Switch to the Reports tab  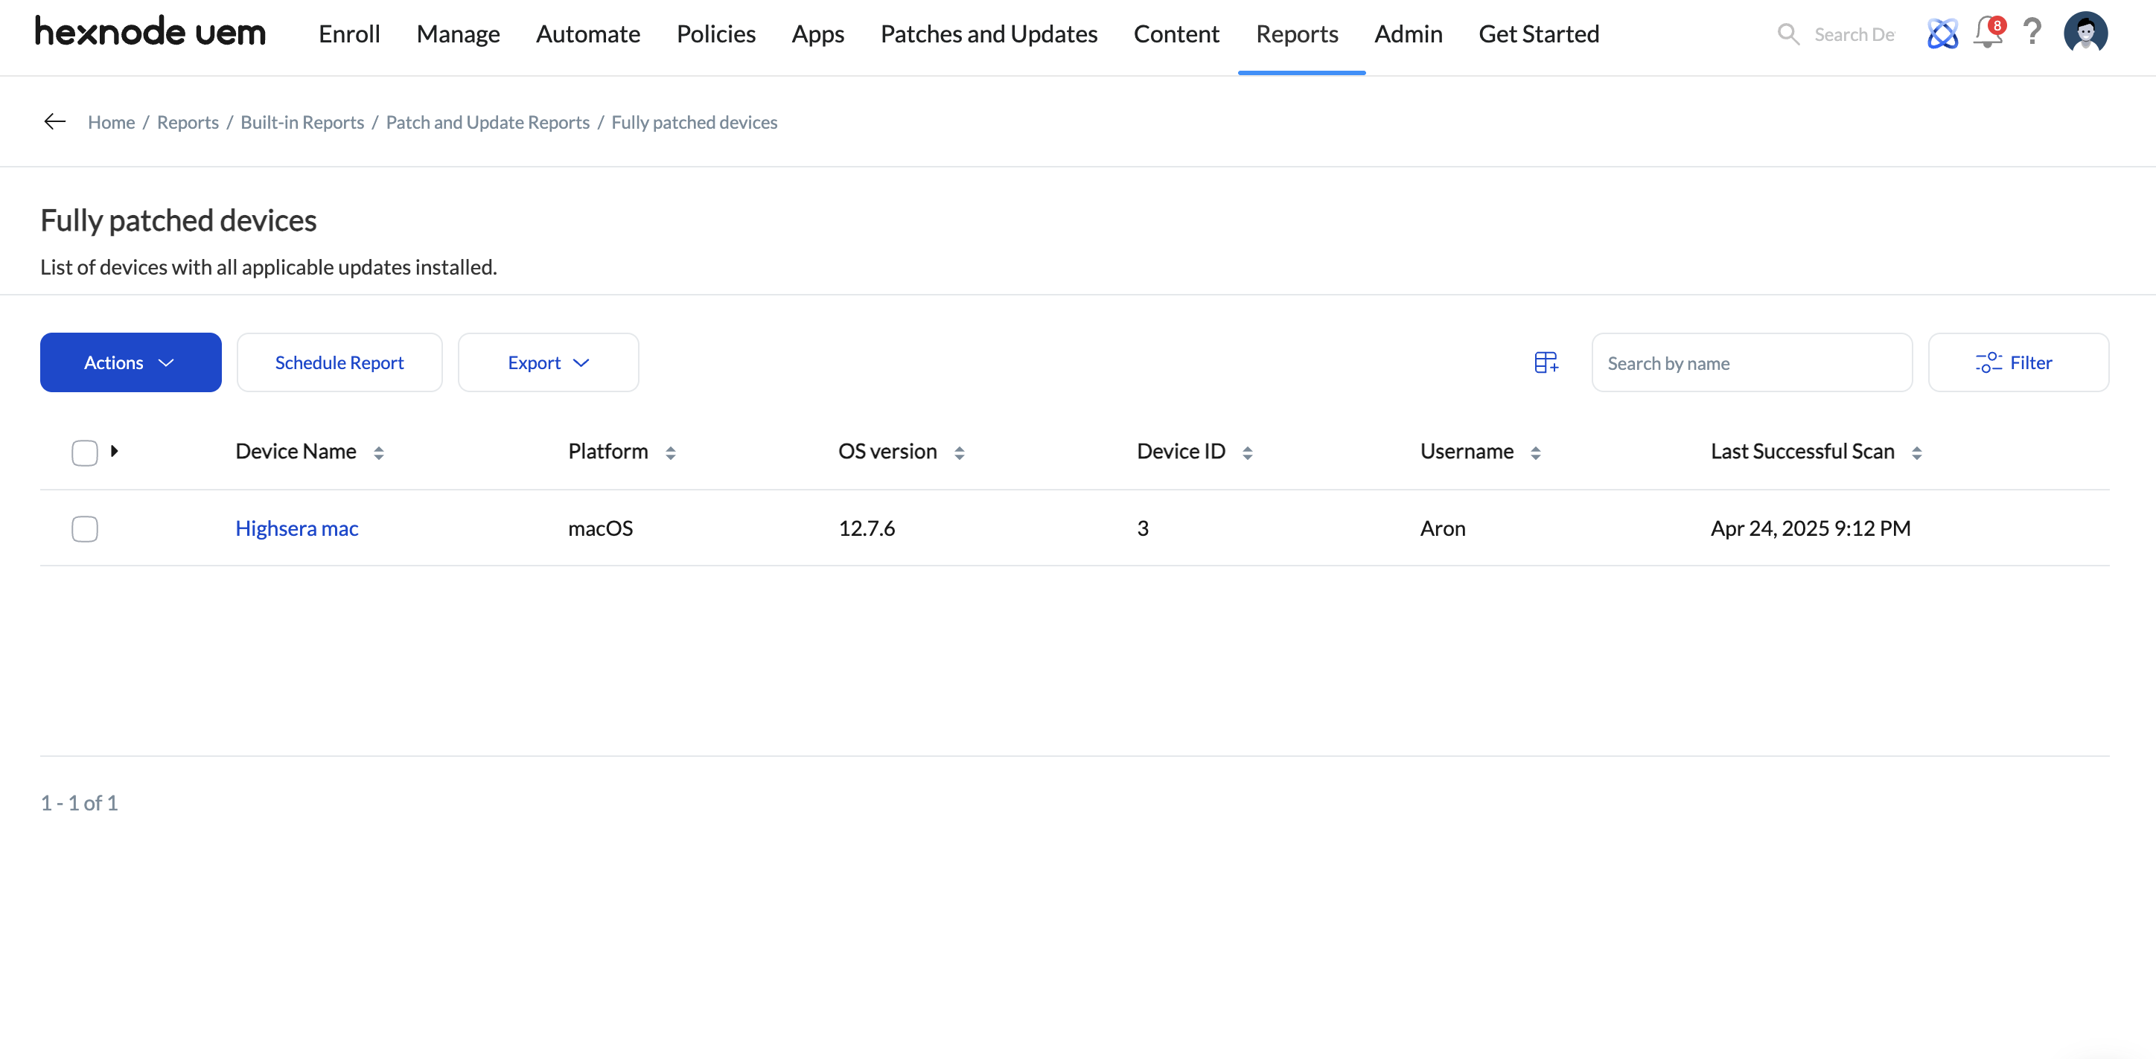click(x=1296, y=34)
